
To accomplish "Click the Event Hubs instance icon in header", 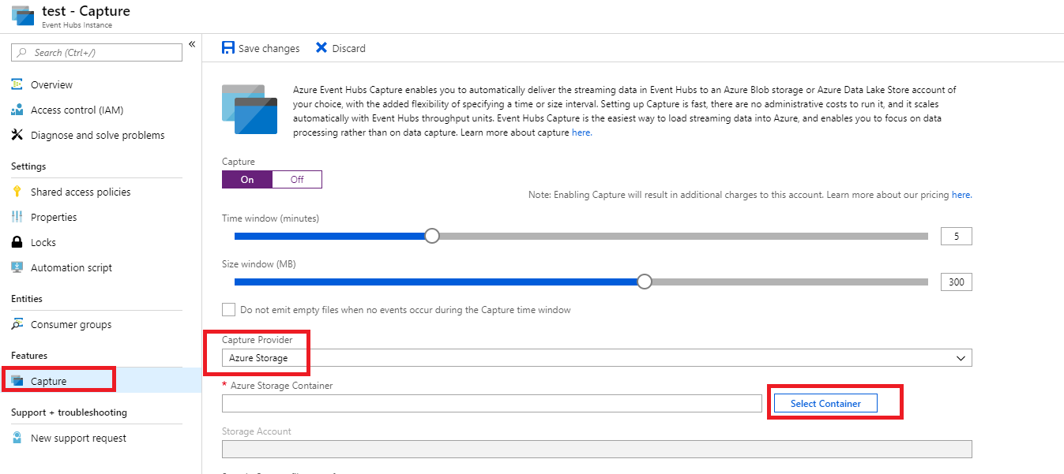I will 22,16.
